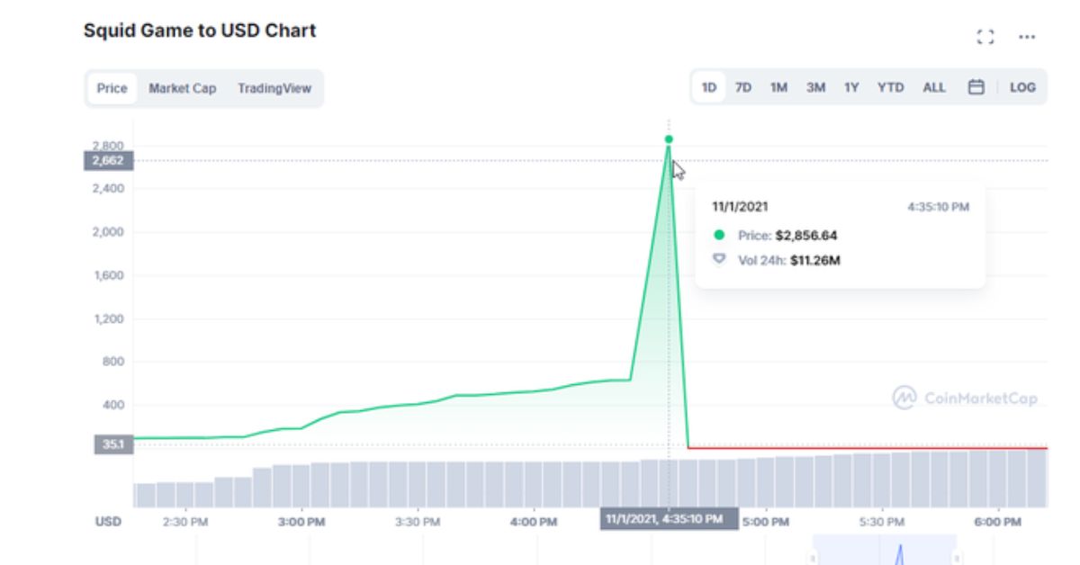Select the 3M time range

click(x=815, y=87)
